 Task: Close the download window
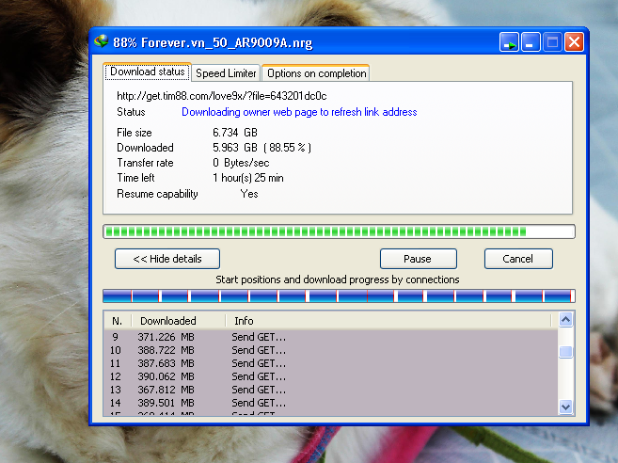pos(574,41)
